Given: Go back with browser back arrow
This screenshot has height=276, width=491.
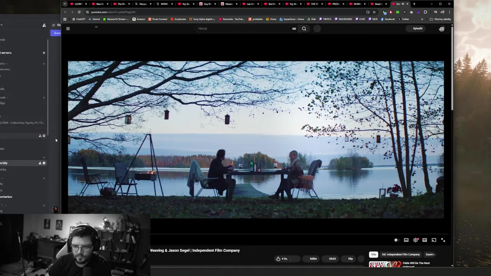Looking at the screenshot, I should (x=65, y=12).
